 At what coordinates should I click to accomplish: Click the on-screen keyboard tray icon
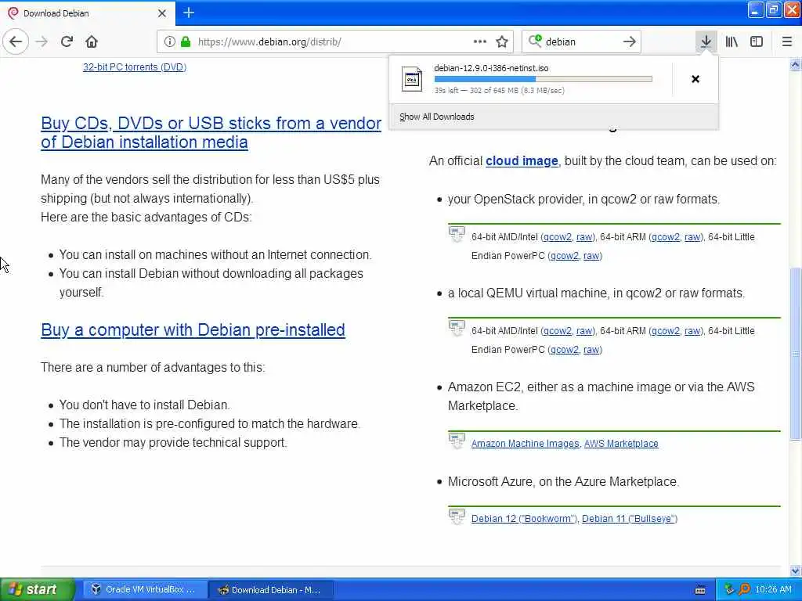coord(700,590)
